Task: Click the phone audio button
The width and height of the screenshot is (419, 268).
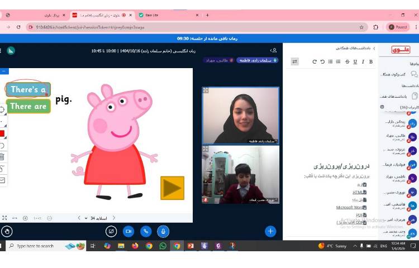Action: point(146,231)
